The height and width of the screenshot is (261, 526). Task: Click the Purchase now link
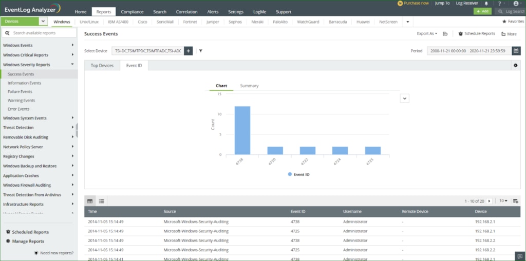[x=414, y=3]
